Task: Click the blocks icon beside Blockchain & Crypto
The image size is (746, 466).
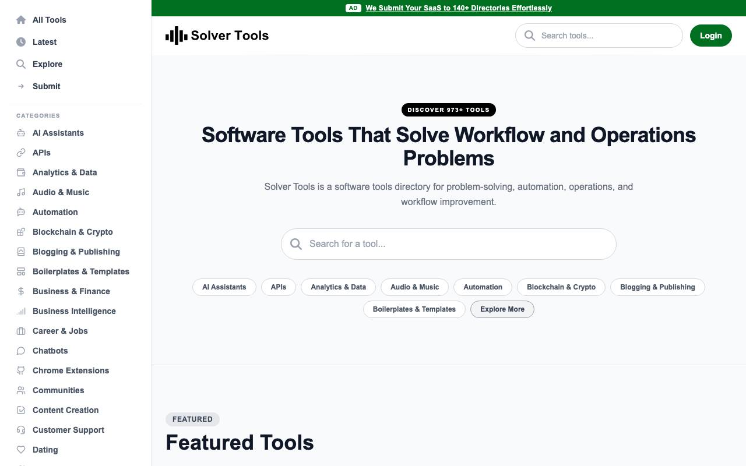Action: coord(21,232)
